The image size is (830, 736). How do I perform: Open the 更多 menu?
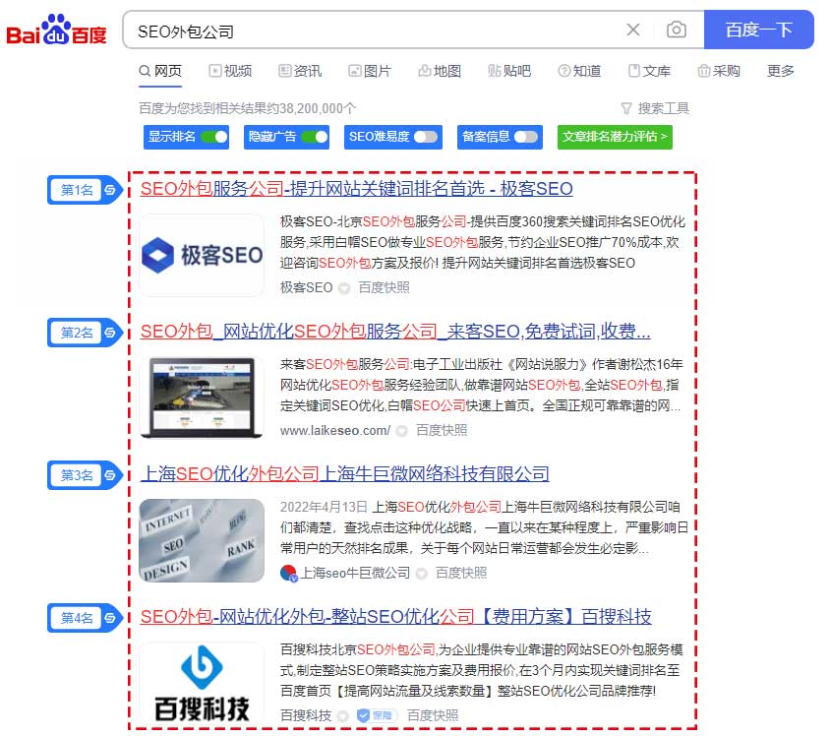point(781,71)
